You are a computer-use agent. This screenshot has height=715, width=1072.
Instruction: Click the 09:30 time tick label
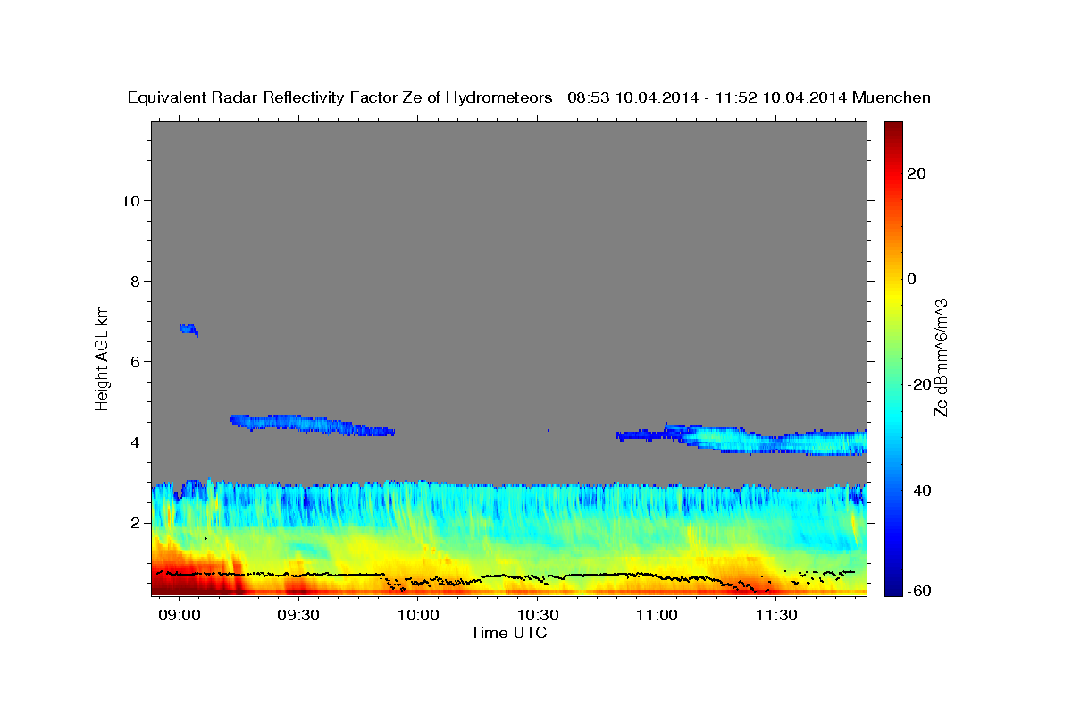point(298,615)
